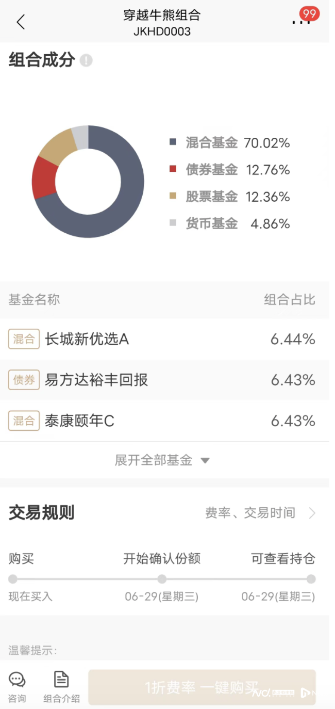Tap the red 99 notification badge

click(x=310, y=14)
